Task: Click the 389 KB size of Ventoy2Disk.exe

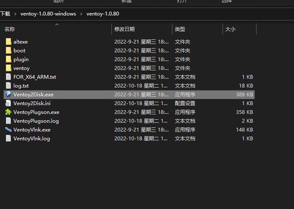Action: tap(244, 95)
